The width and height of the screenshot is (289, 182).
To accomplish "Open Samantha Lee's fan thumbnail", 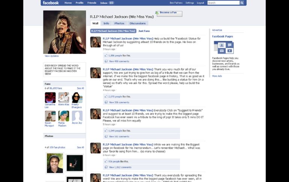I will tap(50, 98).
